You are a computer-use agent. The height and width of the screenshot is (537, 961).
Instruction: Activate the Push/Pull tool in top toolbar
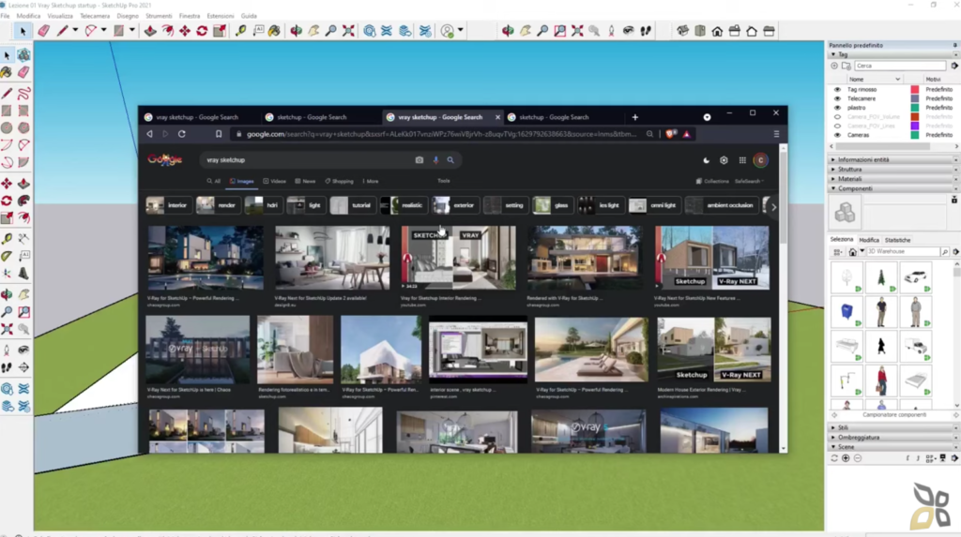pos(150,31)
